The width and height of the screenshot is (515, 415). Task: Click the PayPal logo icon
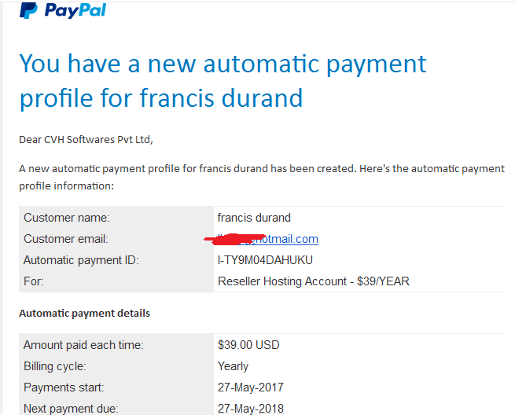28,10
